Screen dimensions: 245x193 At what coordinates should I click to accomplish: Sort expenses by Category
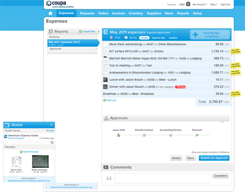coord(173,38)
